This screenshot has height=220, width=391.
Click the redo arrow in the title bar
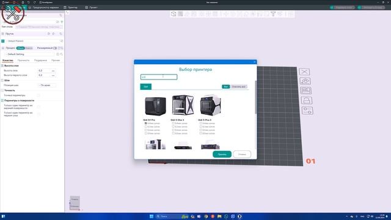coord(34,2)
